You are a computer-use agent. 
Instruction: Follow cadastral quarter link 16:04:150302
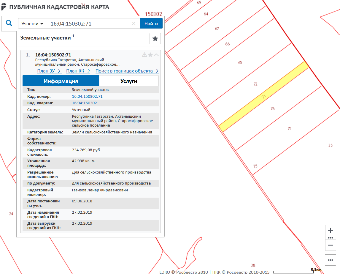pyautogui.click(x=84, y=103)
